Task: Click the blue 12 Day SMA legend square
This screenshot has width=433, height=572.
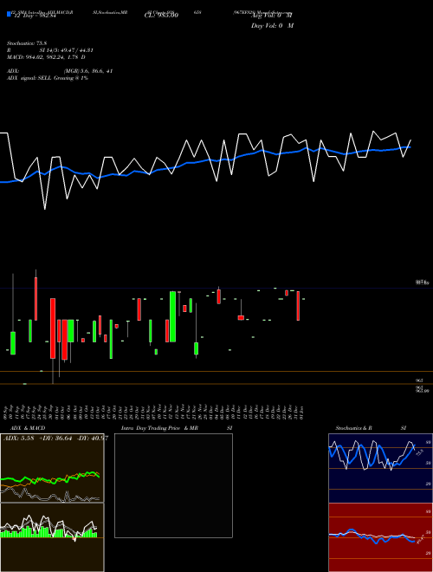Action: [9, 15]
